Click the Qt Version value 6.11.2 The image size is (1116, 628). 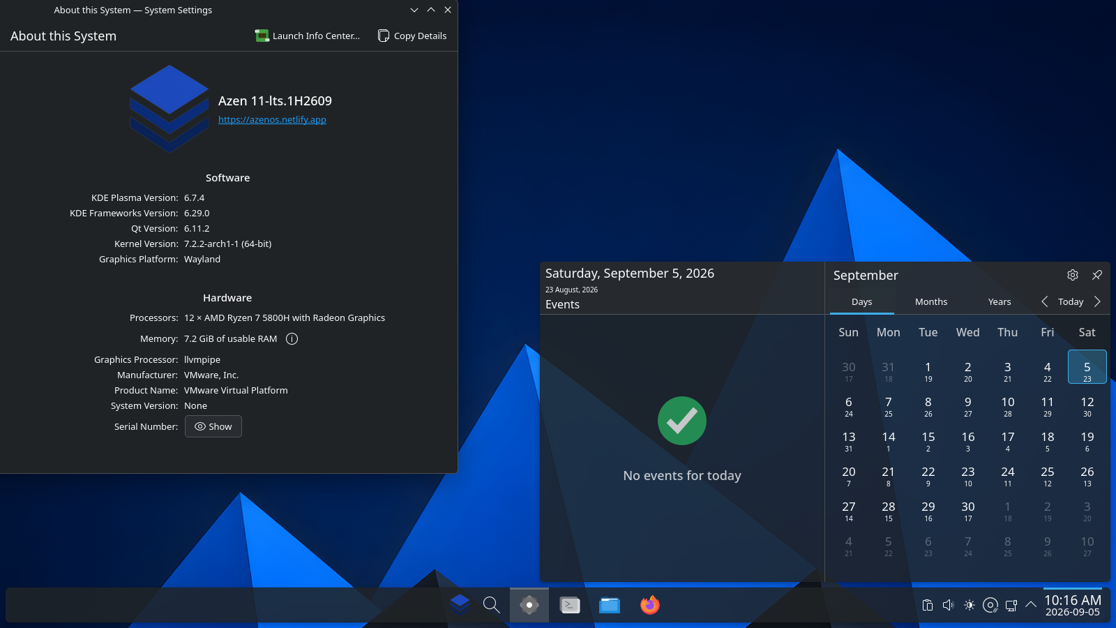click(x=197, y=228)
